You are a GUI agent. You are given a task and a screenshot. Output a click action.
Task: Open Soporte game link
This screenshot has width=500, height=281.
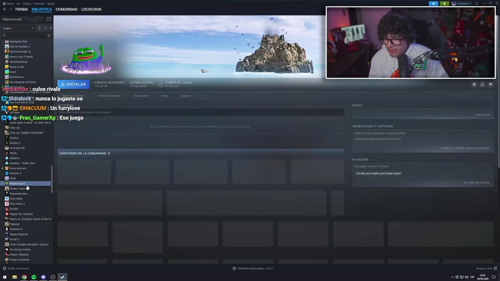[186, 96]
